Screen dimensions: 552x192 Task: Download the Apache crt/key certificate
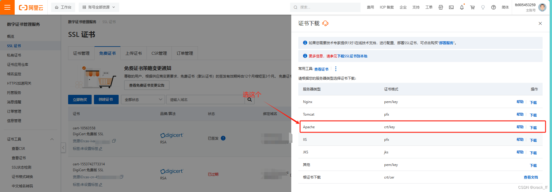point(533,128)
